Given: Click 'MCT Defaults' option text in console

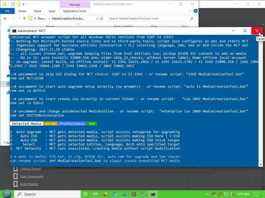Looking at the screenshot, I should [29, 148].
